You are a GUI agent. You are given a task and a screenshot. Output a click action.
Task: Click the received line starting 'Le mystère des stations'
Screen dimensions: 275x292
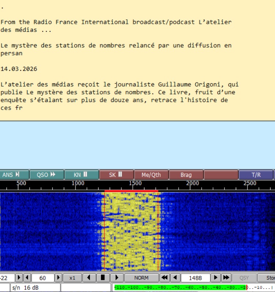click(x=116, y=45)
